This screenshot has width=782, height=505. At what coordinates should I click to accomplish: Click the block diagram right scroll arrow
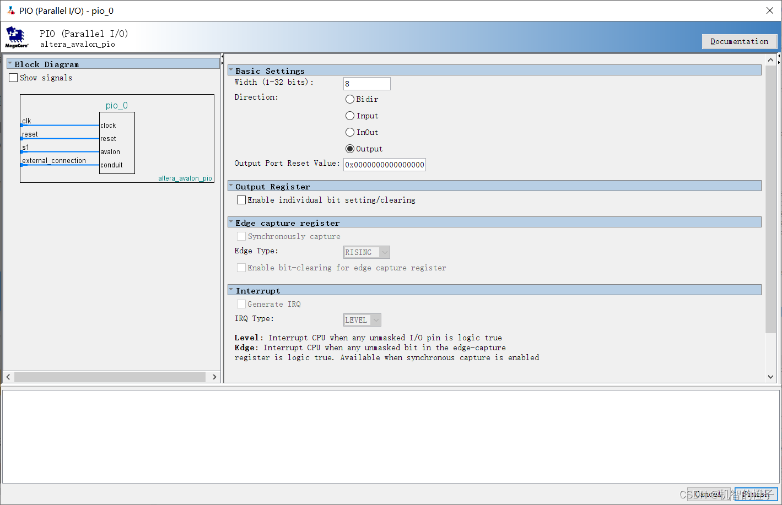(214, 377)
